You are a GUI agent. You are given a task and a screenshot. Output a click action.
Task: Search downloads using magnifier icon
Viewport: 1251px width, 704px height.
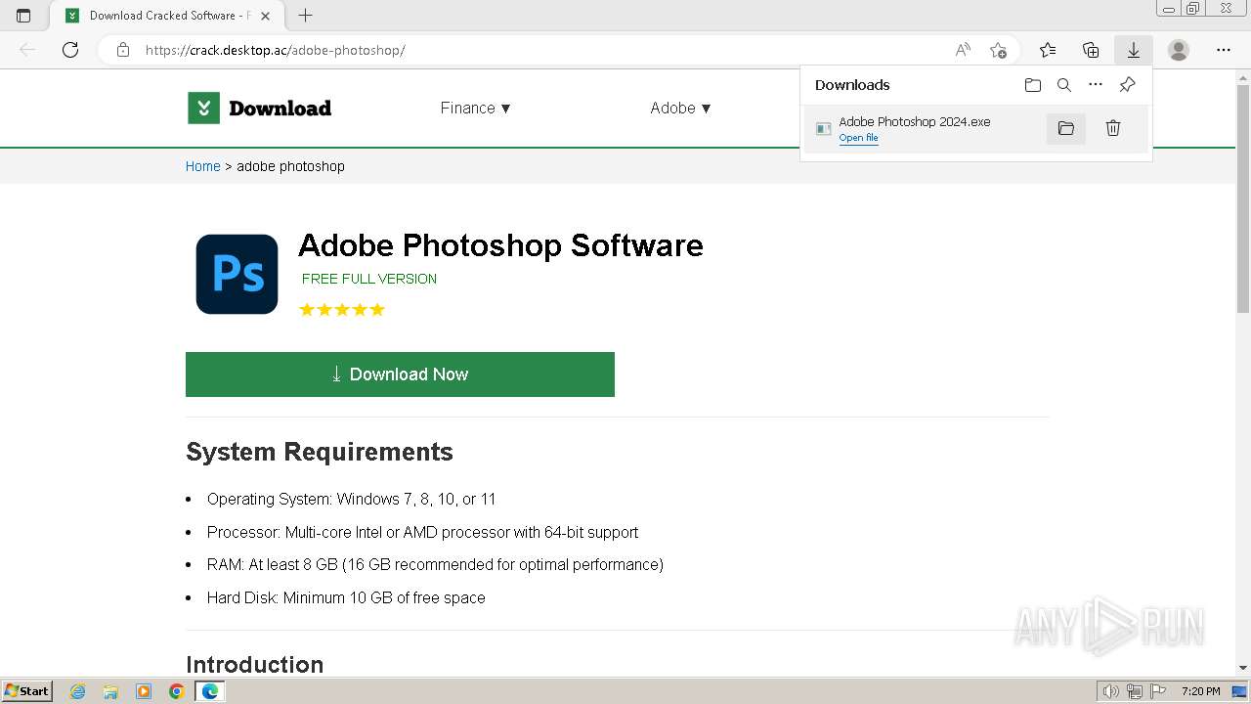(x=1064, y=85)
